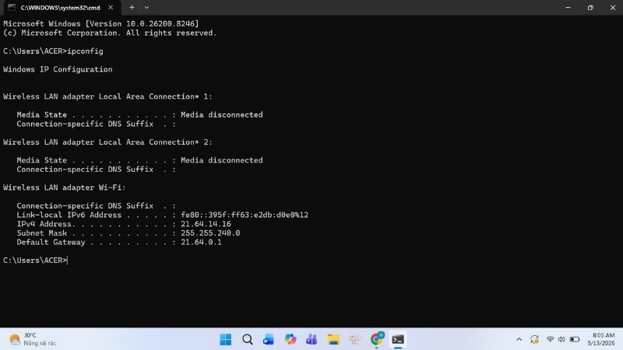Show hidden system tray icons
This screenshot has height=350, width=623.
click(519, 339)
